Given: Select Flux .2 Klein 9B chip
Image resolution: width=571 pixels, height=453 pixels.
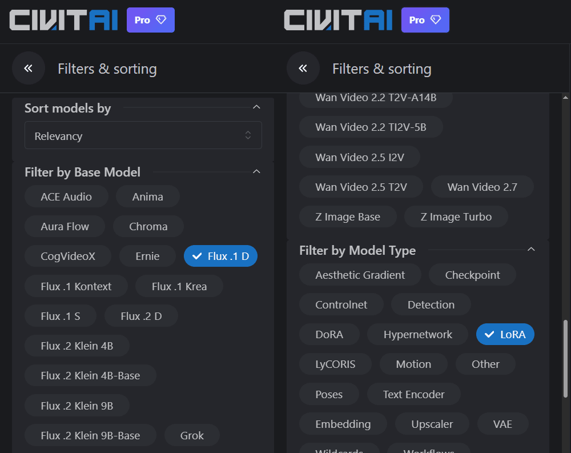Looking at the screenshot, I should (77, 405).
